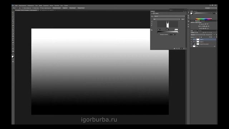Image resolution: width=229 pixels, height=129 pixels.
Task: Select the Lasso tool in toolbox
Action: point(13,17)
